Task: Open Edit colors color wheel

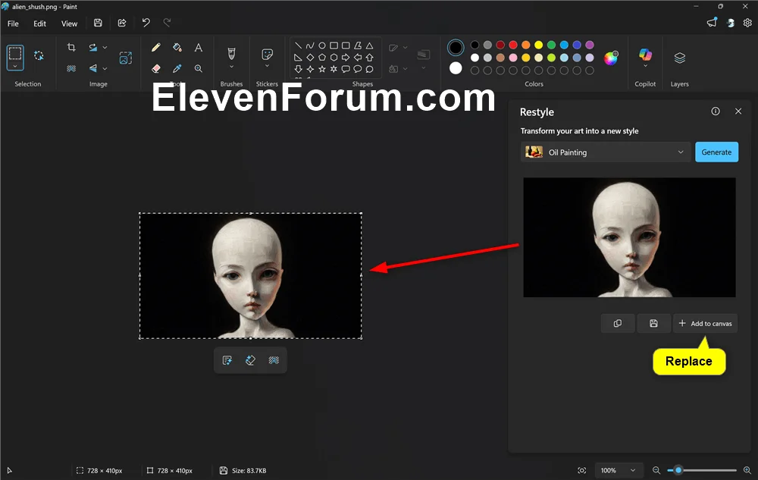Action: 611,58
